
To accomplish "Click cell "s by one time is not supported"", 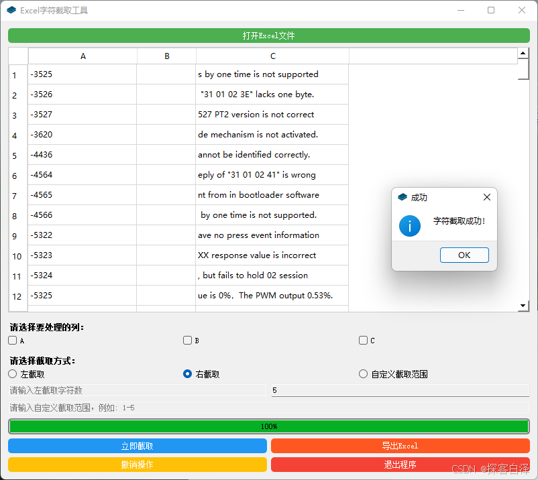I will tap(272, 74).
